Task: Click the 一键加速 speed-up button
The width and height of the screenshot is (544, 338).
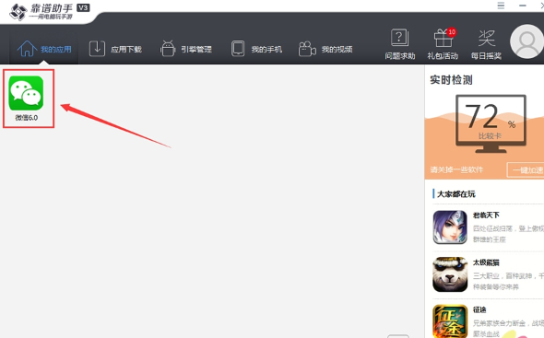Action: [x=526, y=169]
